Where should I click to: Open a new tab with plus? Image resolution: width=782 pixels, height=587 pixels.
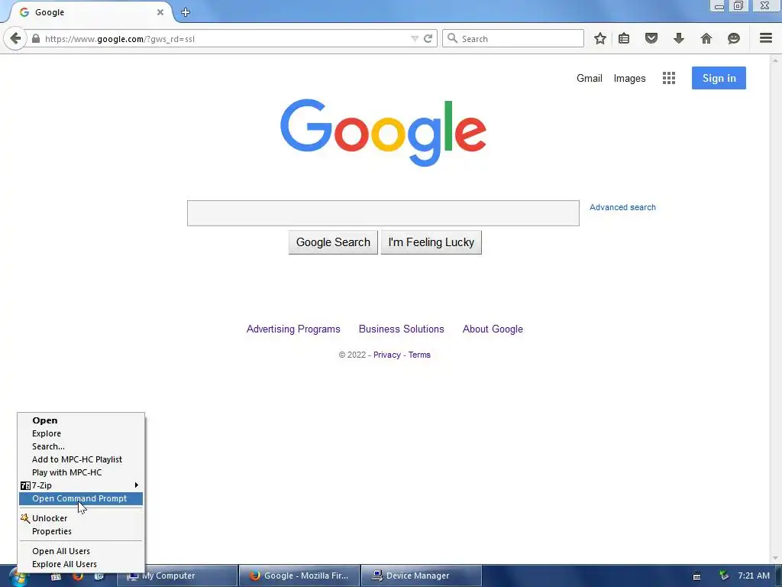click(186, 12)
